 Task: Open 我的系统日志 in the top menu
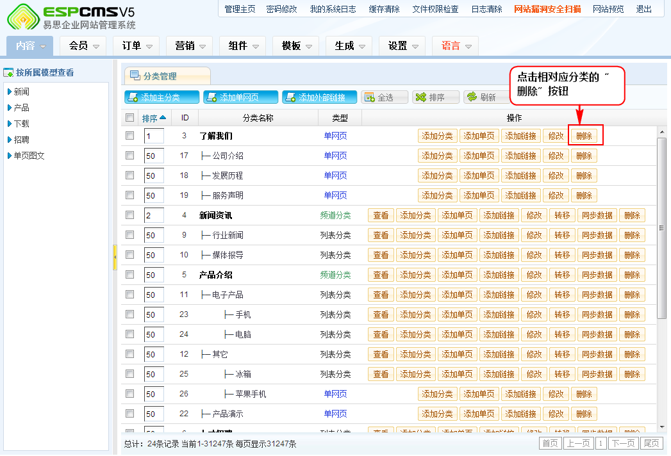click(x=333, y=10)
